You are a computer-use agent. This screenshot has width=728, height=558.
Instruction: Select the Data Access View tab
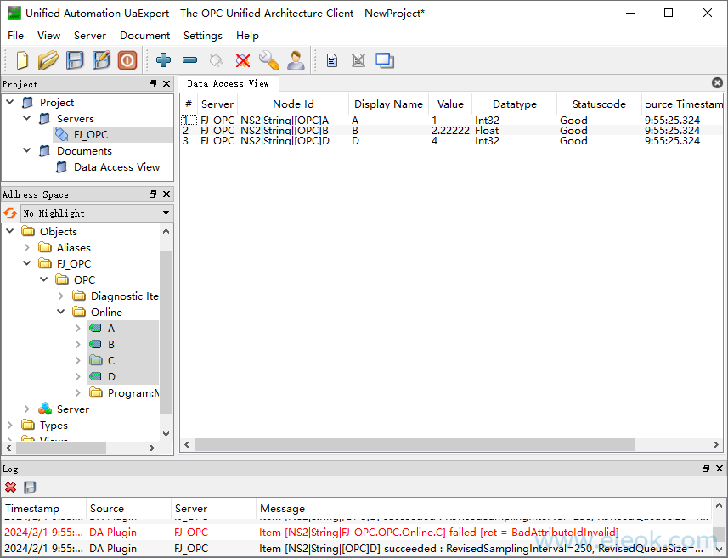coord(228,83)
